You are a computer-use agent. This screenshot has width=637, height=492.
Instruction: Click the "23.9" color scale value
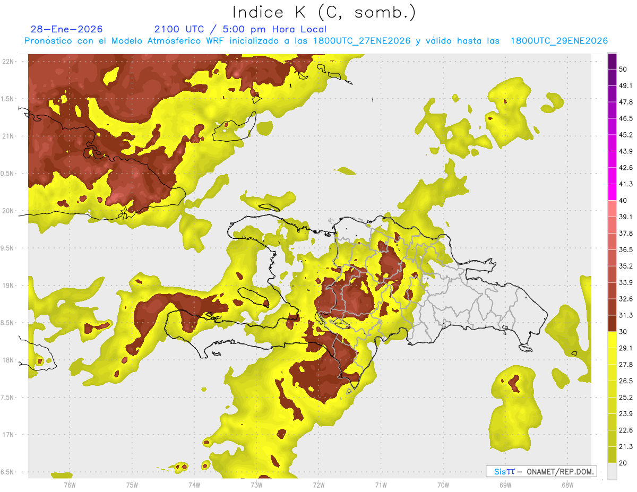(626, 414)
